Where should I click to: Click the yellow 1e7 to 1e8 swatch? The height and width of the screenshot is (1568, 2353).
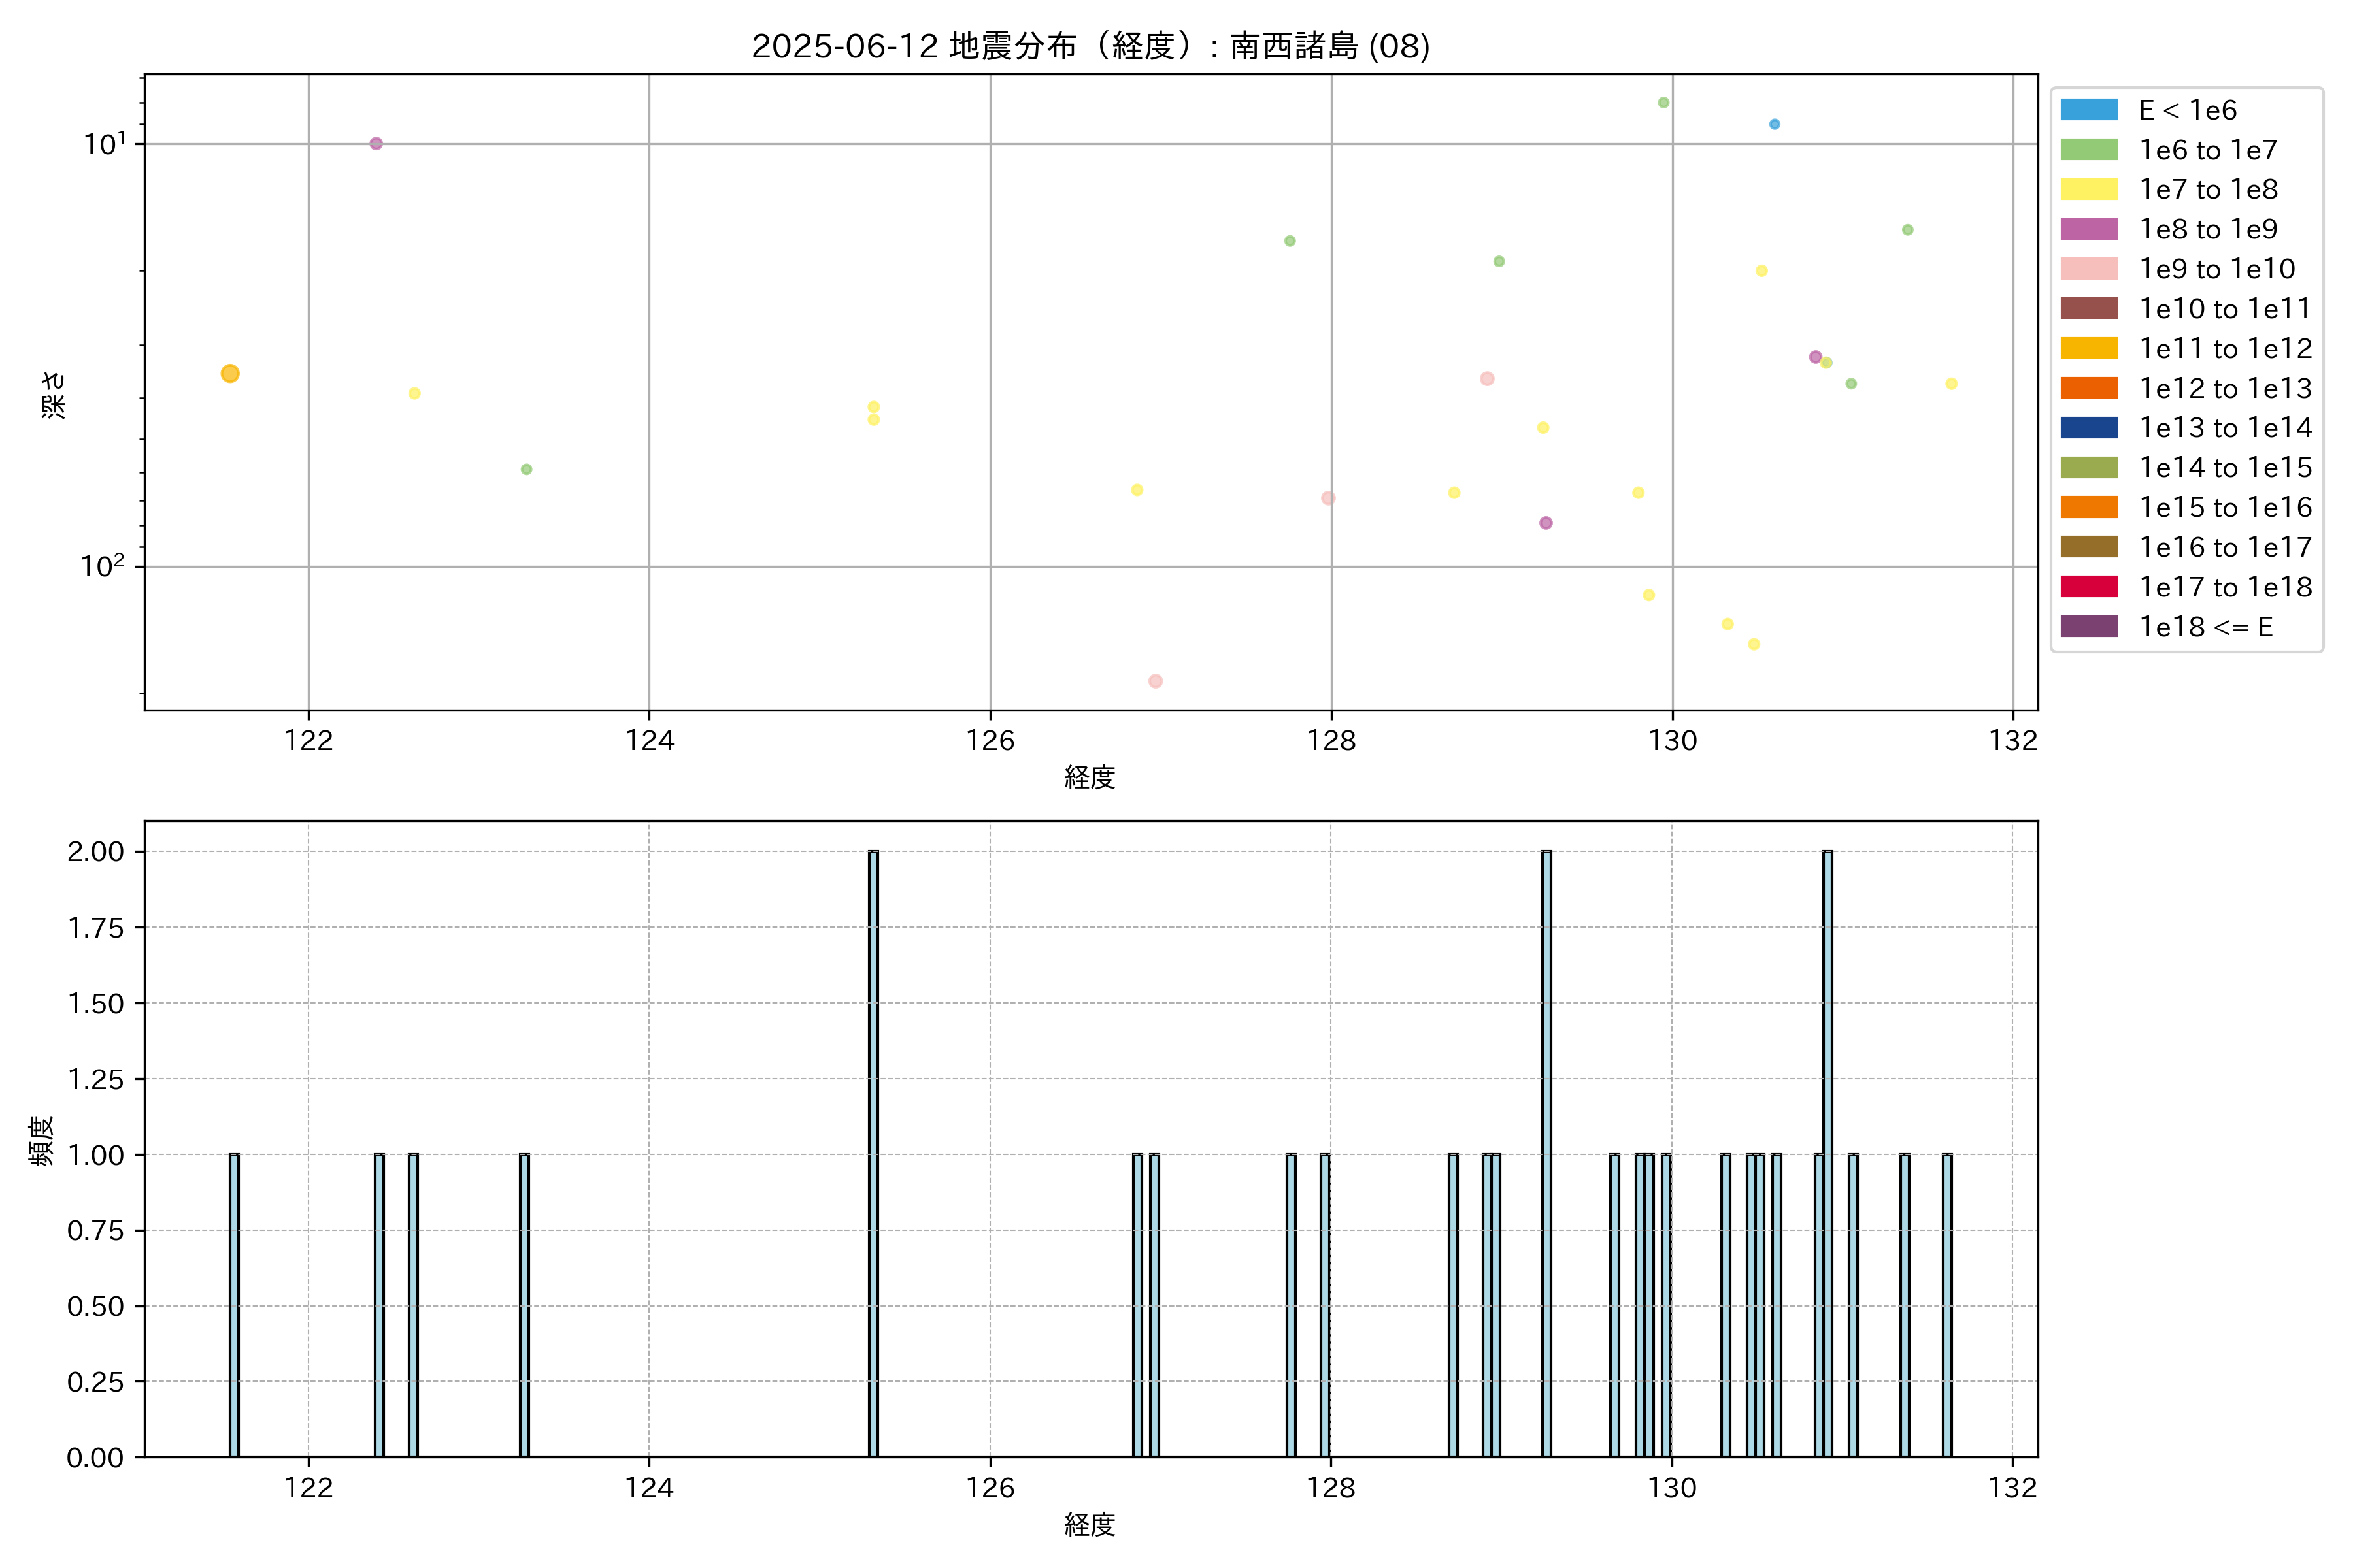click(2088, 189)
